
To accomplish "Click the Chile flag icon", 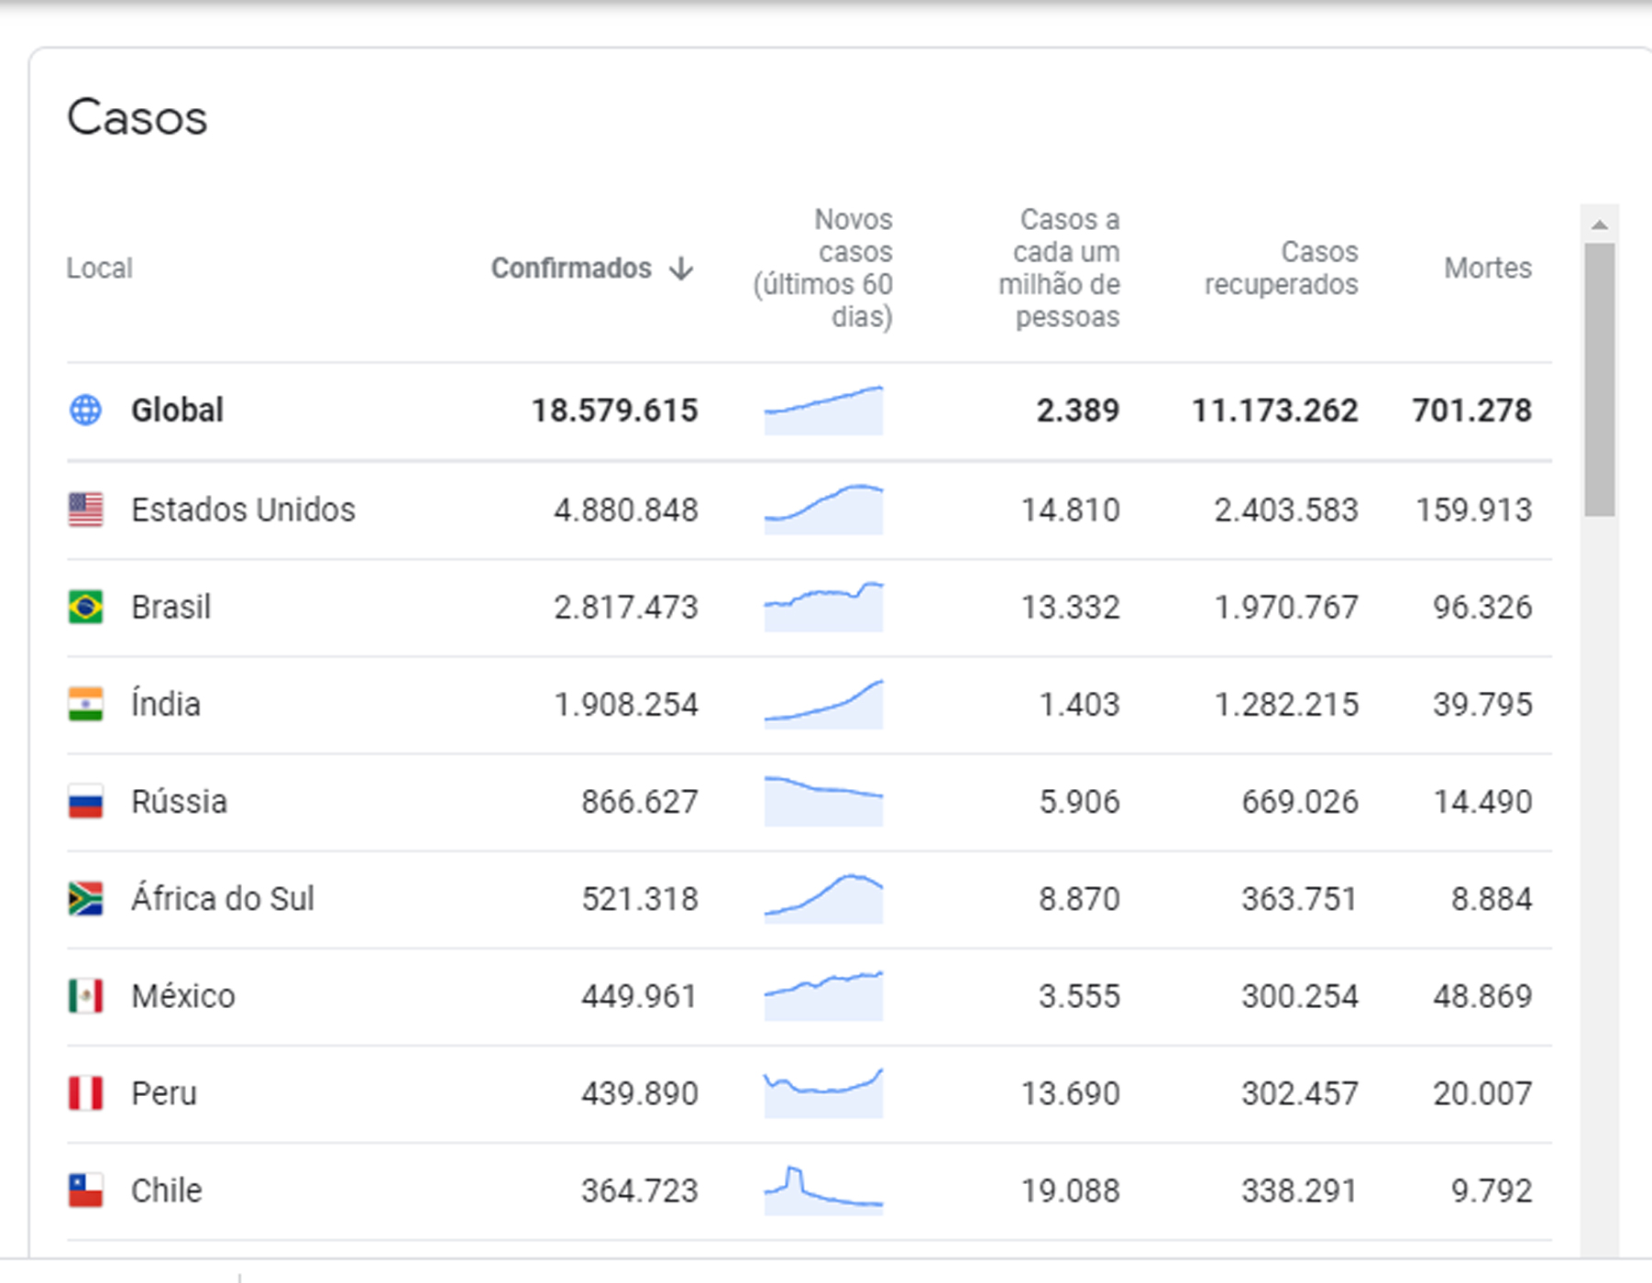I will coord(86,1190).
